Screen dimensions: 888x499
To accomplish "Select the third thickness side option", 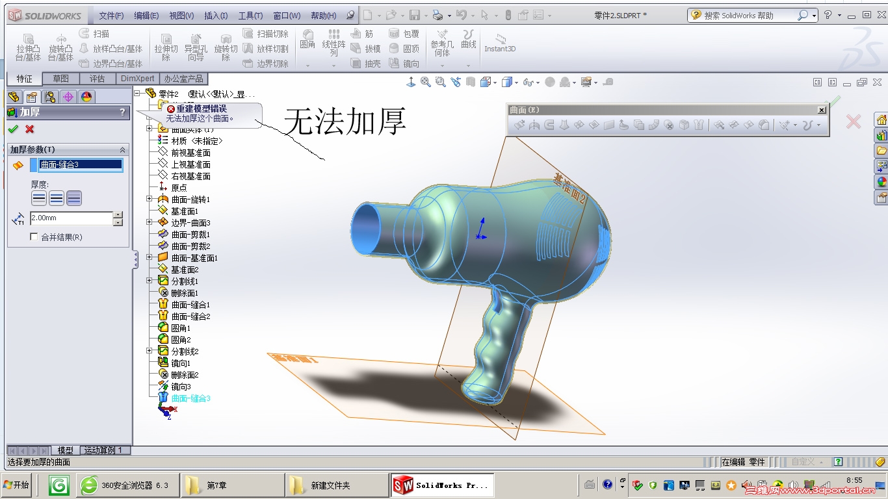I will point(74,199).
